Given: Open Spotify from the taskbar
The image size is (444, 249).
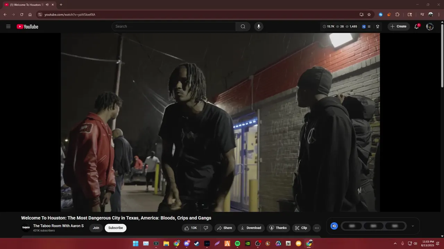Looking at the screenshot, I should point(237,243).
